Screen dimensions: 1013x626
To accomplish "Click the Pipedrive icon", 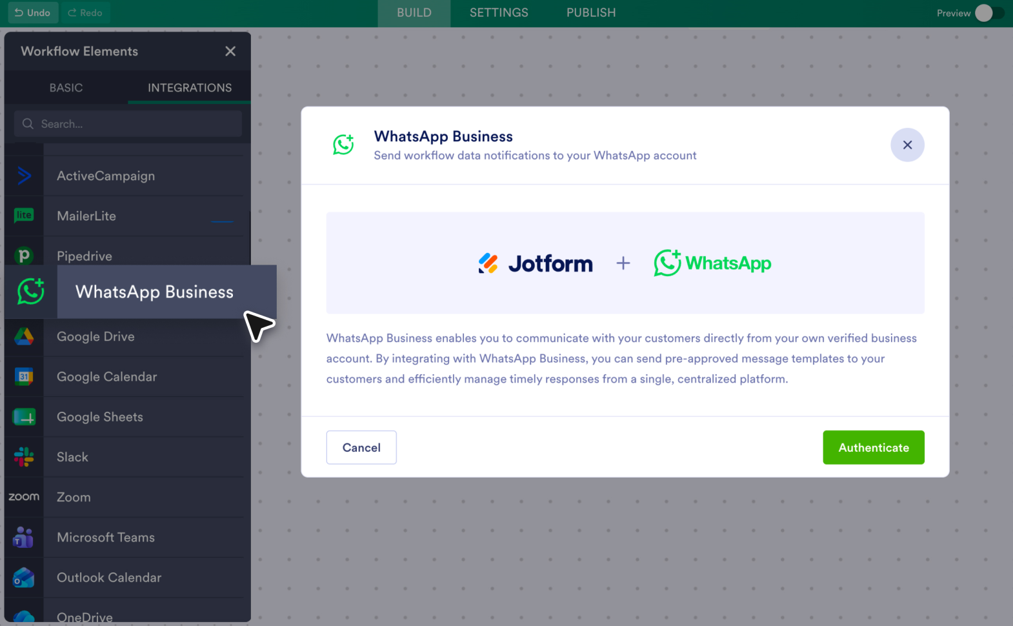I will click(x=24, y=256).
